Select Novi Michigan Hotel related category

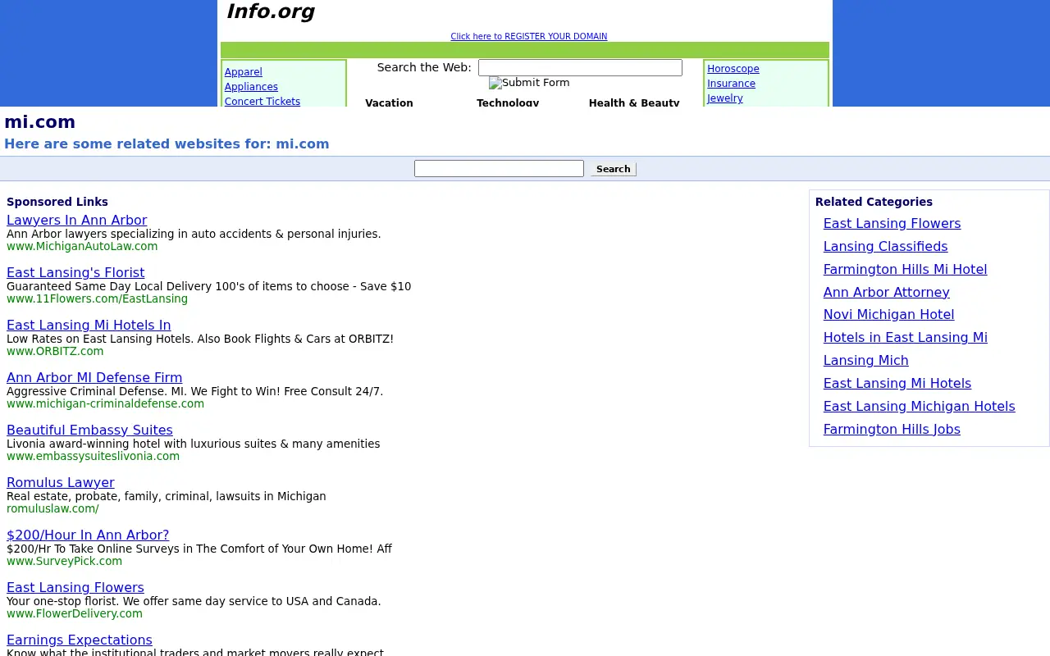point(888,314)
